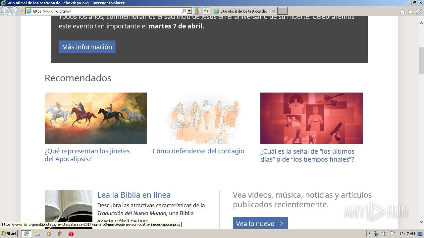Open the last days sign article image
Viewport: 424px width, 238px height.
311,118
